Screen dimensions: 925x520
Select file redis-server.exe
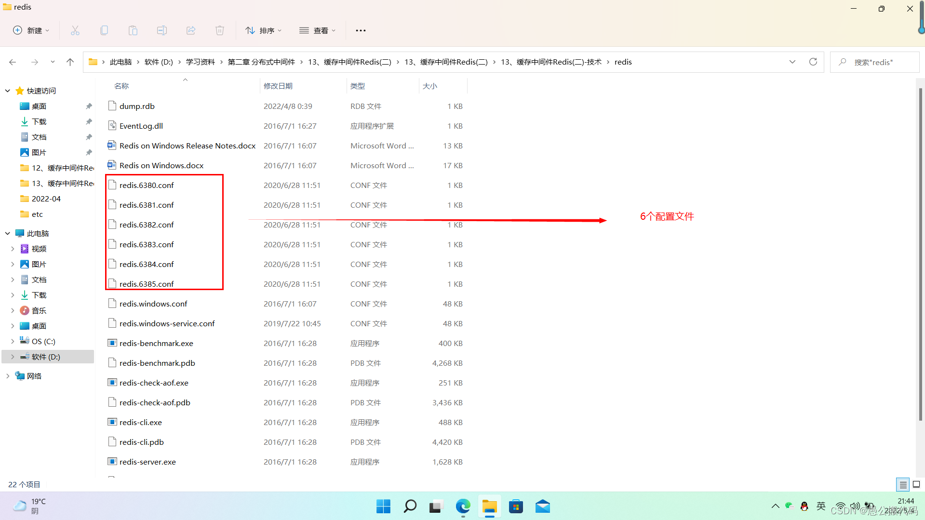pos(147,462)
